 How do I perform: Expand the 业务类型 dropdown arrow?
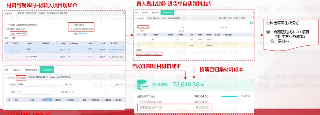53,84
